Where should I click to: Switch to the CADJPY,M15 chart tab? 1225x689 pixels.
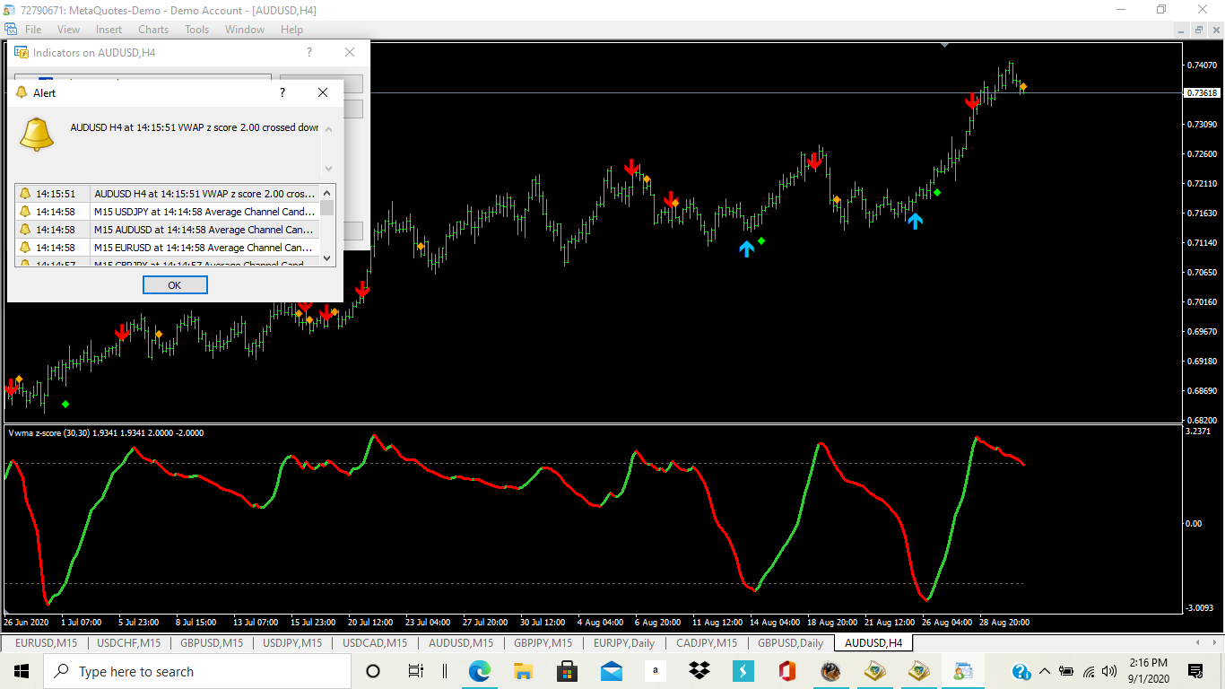[x=706, y=642]
